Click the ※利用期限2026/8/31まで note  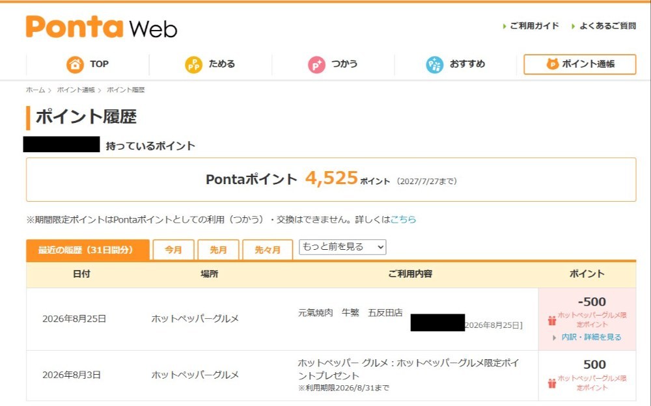(x=344, y=388)
